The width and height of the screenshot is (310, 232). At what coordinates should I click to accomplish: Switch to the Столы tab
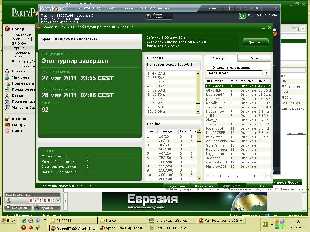click(254, 58)
